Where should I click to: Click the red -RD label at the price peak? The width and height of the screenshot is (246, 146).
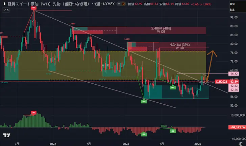tap(34, 7)
